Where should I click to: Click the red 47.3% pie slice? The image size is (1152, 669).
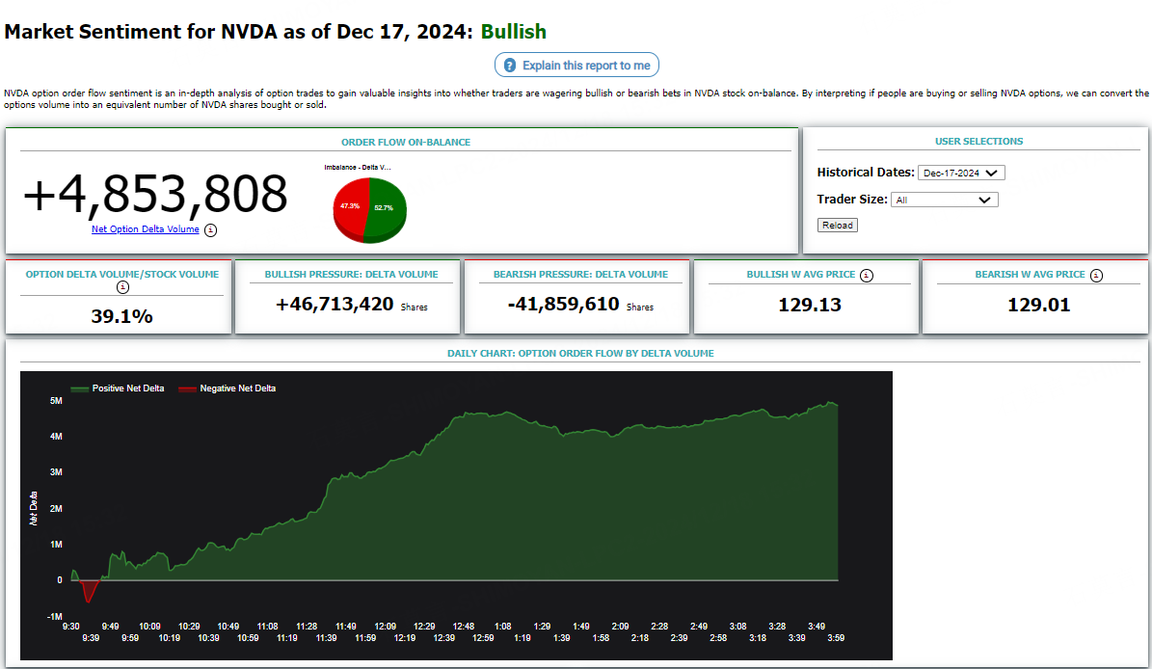[350, 208]
